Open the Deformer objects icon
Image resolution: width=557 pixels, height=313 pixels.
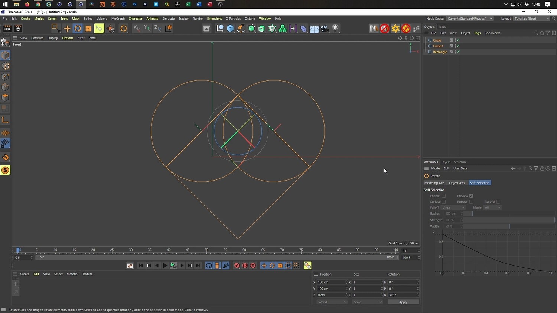pyautogui.click(x=303, y=29)
